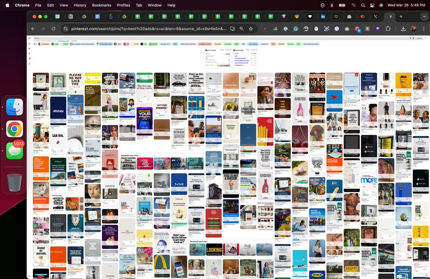Screen dimensions: 430x279
Task: Bookmark this page with the star
Action: (251, 29)
